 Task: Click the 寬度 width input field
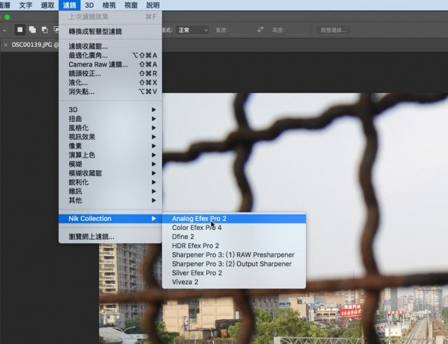click(x=239, y=30)
